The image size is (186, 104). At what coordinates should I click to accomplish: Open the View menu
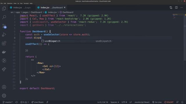(x=15, y=3)
